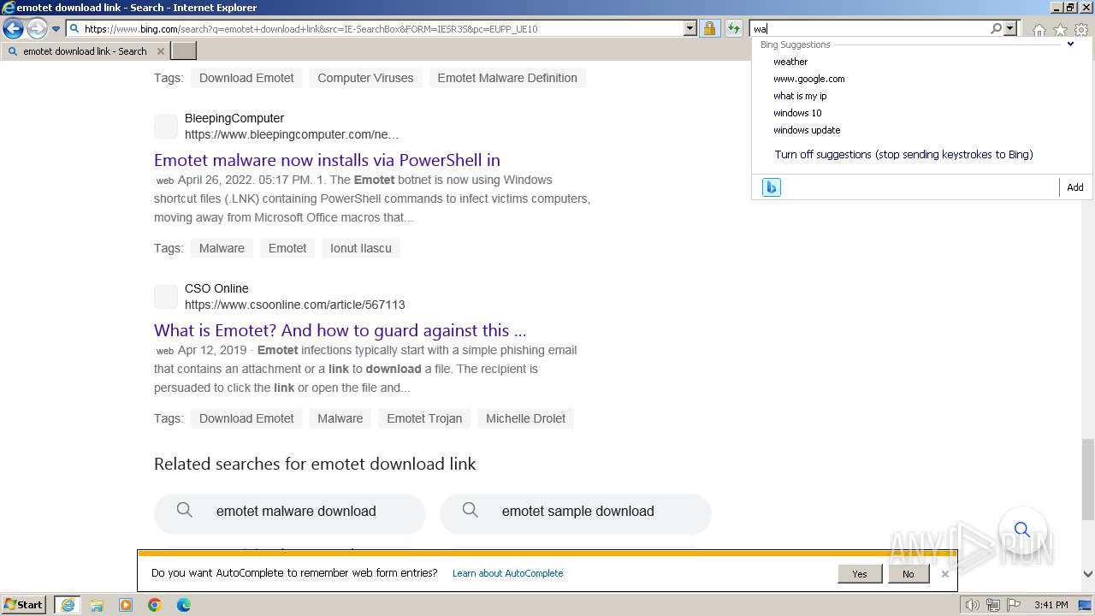Click 'Learn about AutoComplete' link
This screenshot has width=1095, height=616.
coord(507,573)
